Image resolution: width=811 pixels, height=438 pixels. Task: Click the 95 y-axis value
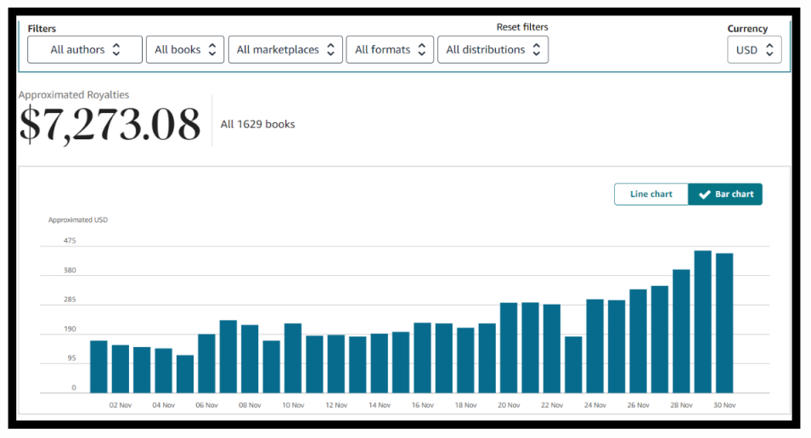pyautogui.click(x=70, y=358)
